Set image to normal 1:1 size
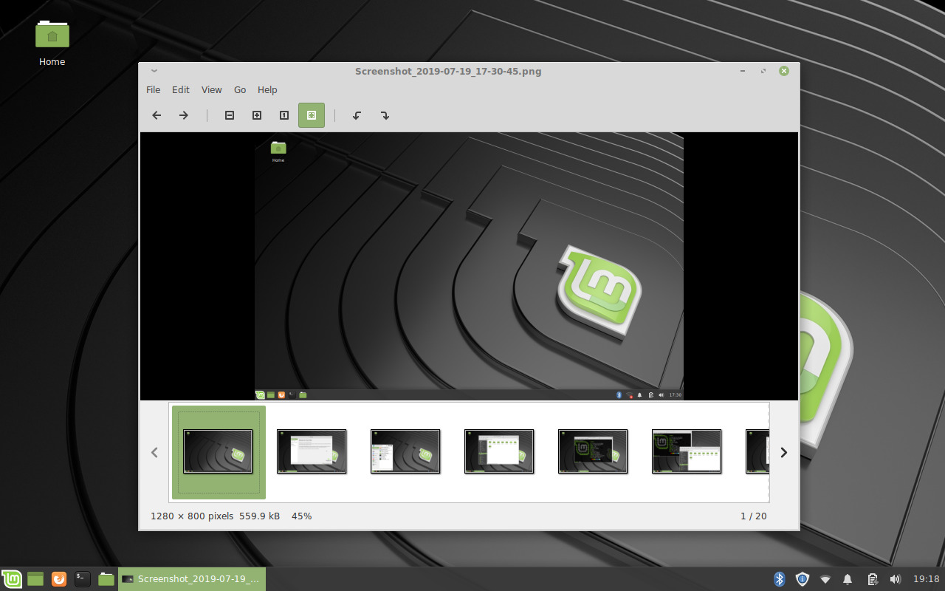This screenshot has height=591, width=945. (x=284, y=115)
